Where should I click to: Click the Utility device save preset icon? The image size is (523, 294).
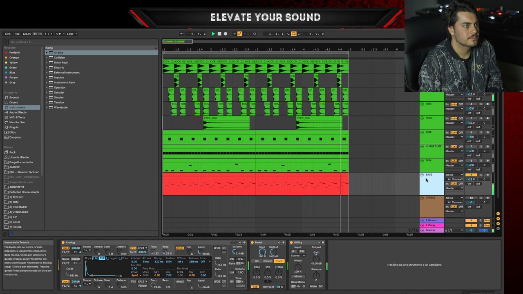[x=323, y=243]
